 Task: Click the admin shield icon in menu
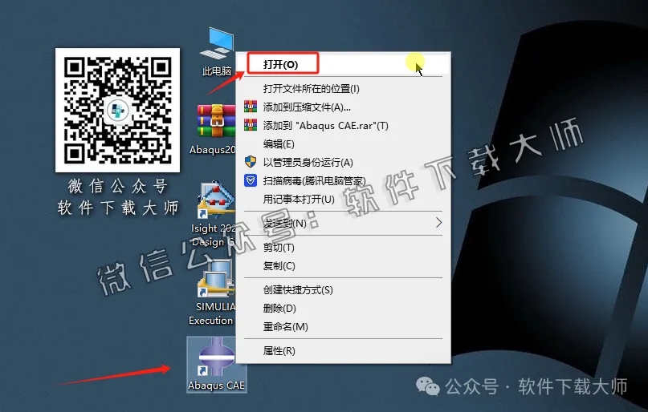click(251, 162)
